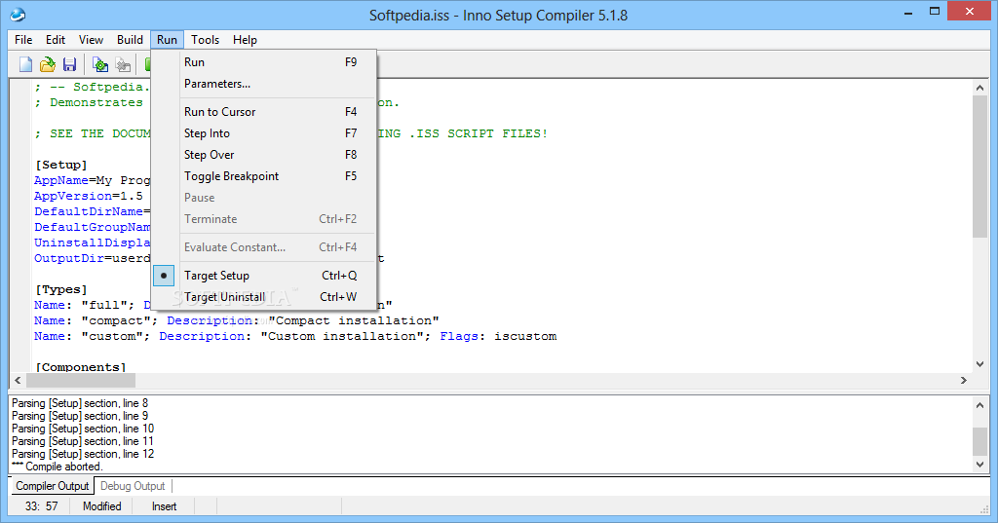Click output line "section, line 8"
This screenshot has height=523, width=998.
[x=80, y=403]
